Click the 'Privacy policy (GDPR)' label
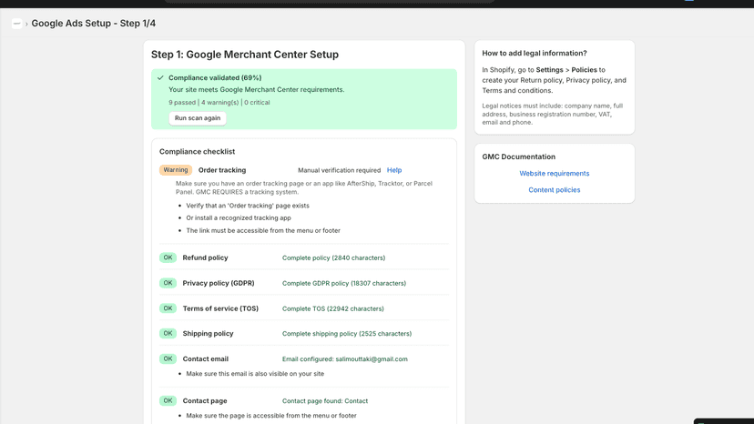754x424 pixels. tap(219, 283)
